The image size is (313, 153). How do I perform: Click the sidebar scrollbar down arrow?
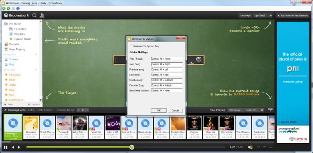coord(41,100)
